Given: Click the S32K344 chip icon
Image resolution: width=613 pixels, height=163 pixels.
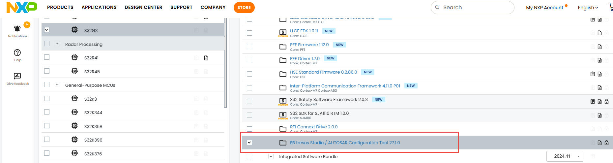Looking at the screenshot, I should coord(75,112).
